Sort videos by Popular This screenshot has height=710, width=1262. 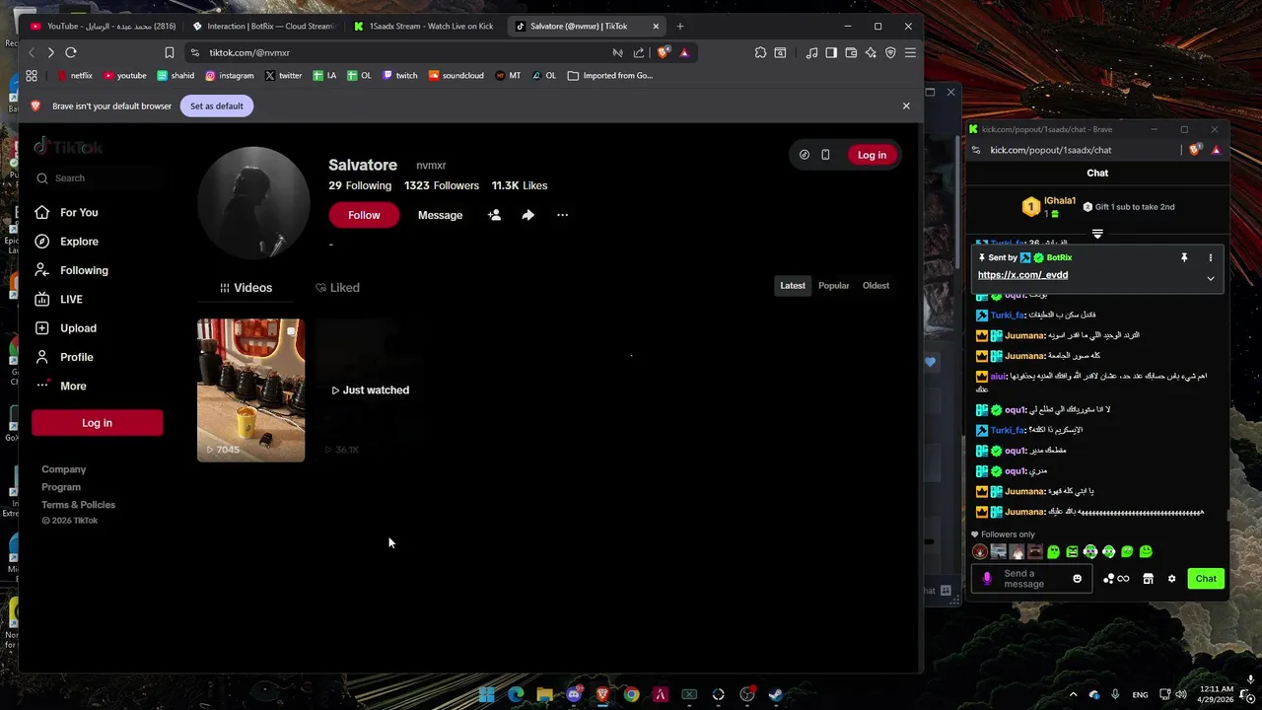(833, 286)
